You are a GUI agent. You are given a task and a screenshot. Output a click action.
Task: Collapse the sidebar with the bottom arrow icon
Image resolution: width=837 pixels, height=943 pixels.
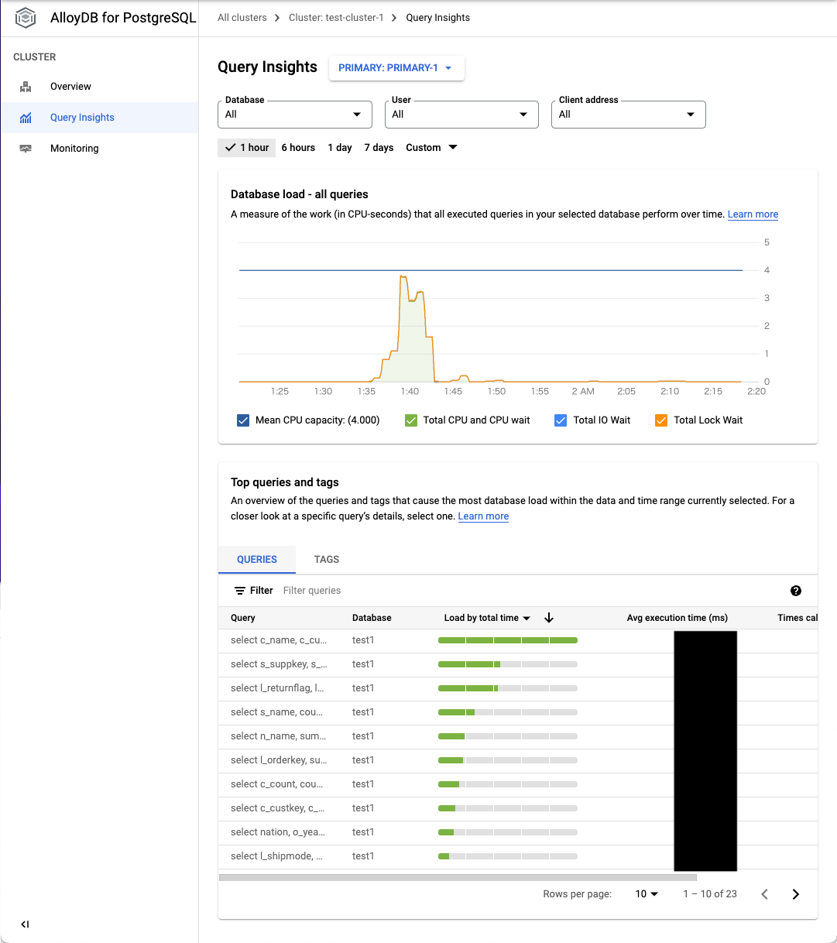25,924
